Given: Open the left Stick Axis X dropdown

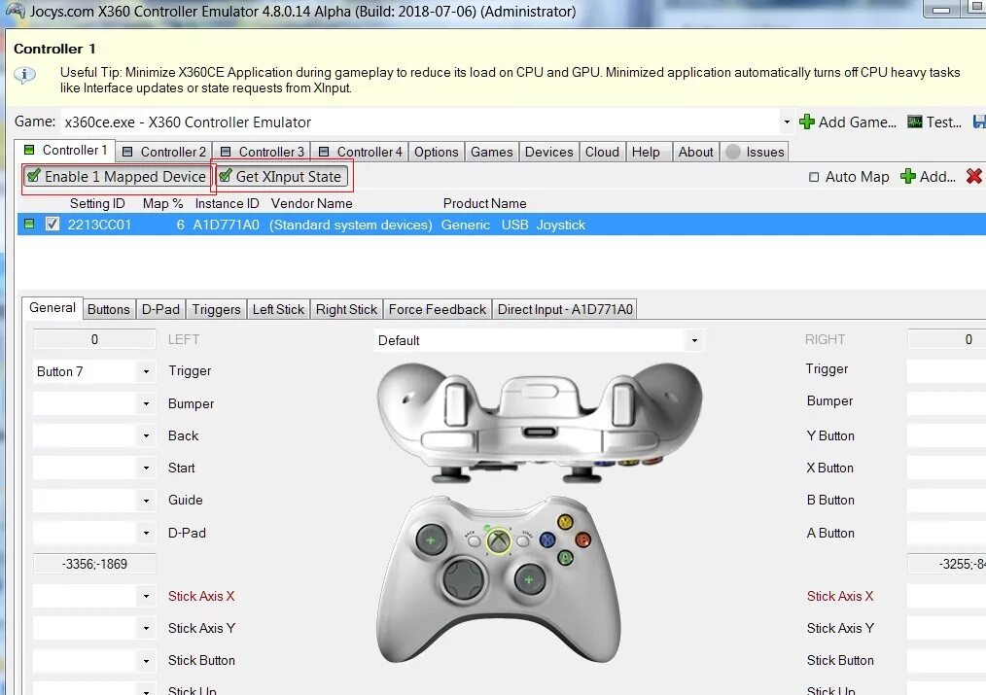Looking at the screenshot, I should (146, 596).
